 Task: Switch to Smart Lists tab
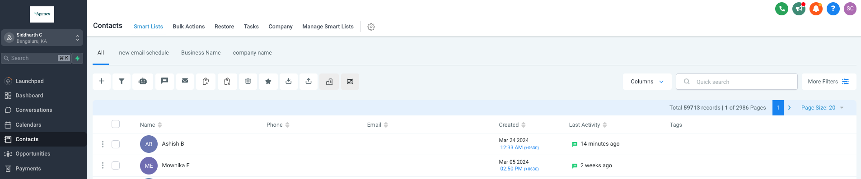[x=148, y=27]
